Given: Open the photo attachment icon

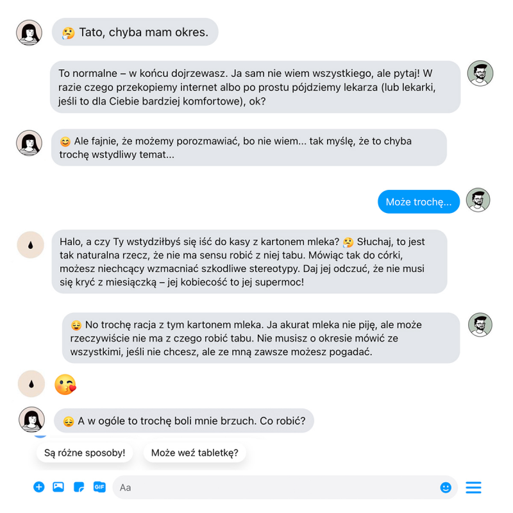Looking at the screenshot, I should 58,487.
